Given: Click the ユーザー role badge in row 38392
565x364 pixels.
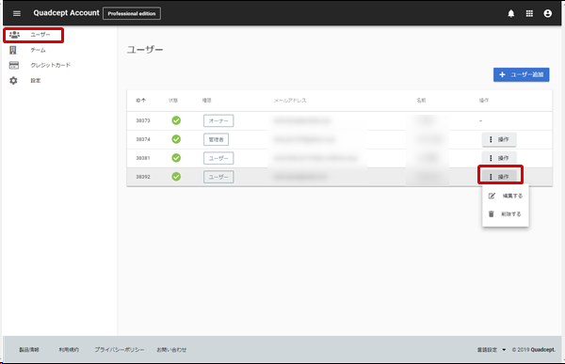Looking at the screenshot, I should click(218, 177).
